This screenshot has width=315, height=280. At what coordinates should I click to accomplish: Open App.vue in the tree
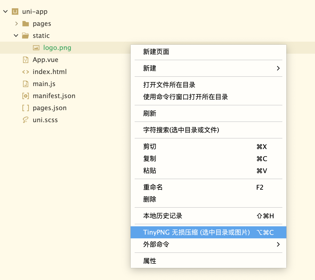(45, 60)
